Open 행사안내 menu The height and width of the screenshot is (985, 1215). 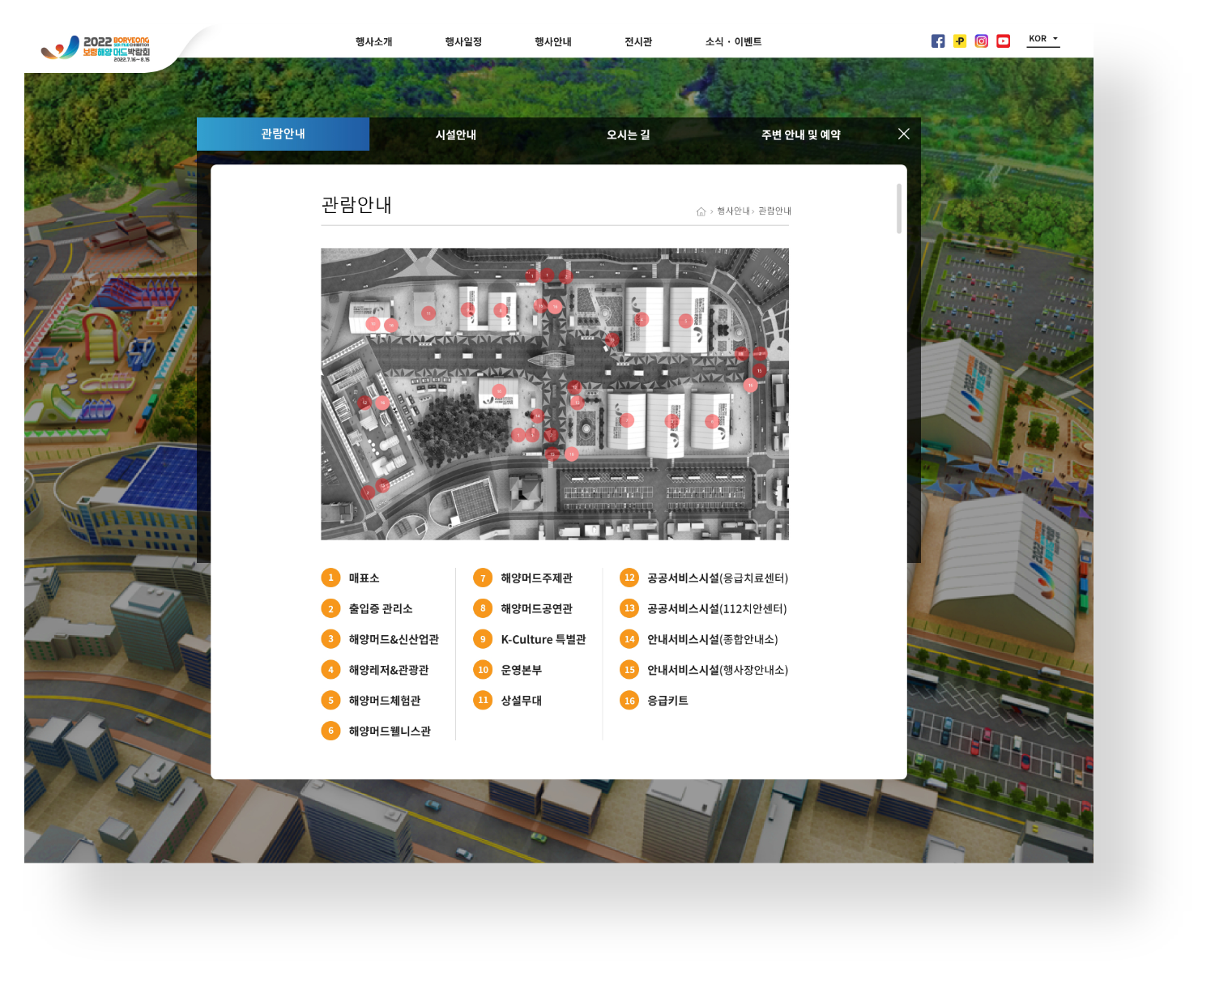(x=553, y=42)
